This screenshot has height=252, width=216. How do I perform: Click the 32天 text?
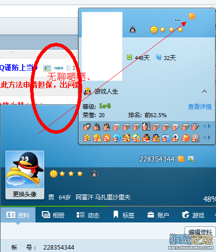point(170,58)
